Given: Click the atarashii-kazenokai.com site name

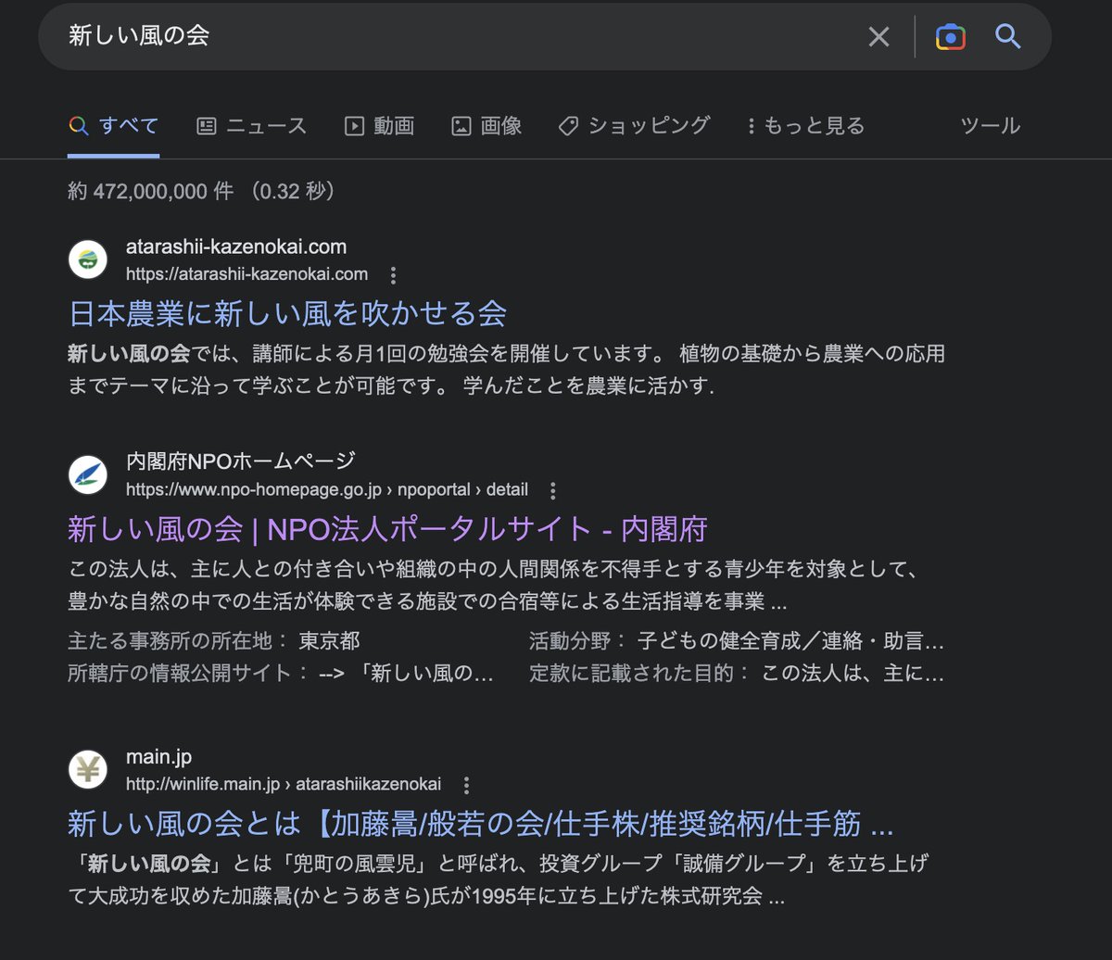Looking at the screenshot, I should click(236, 247).
